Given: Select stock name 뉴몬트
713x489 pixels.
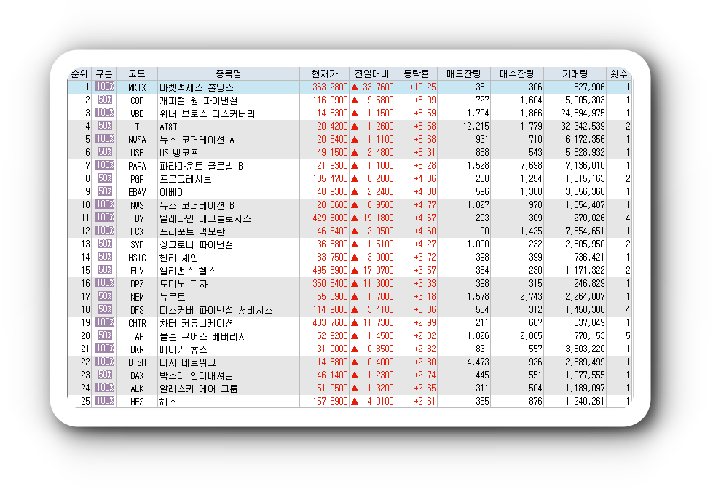Looking at the screenshot, I should (173, 297).
